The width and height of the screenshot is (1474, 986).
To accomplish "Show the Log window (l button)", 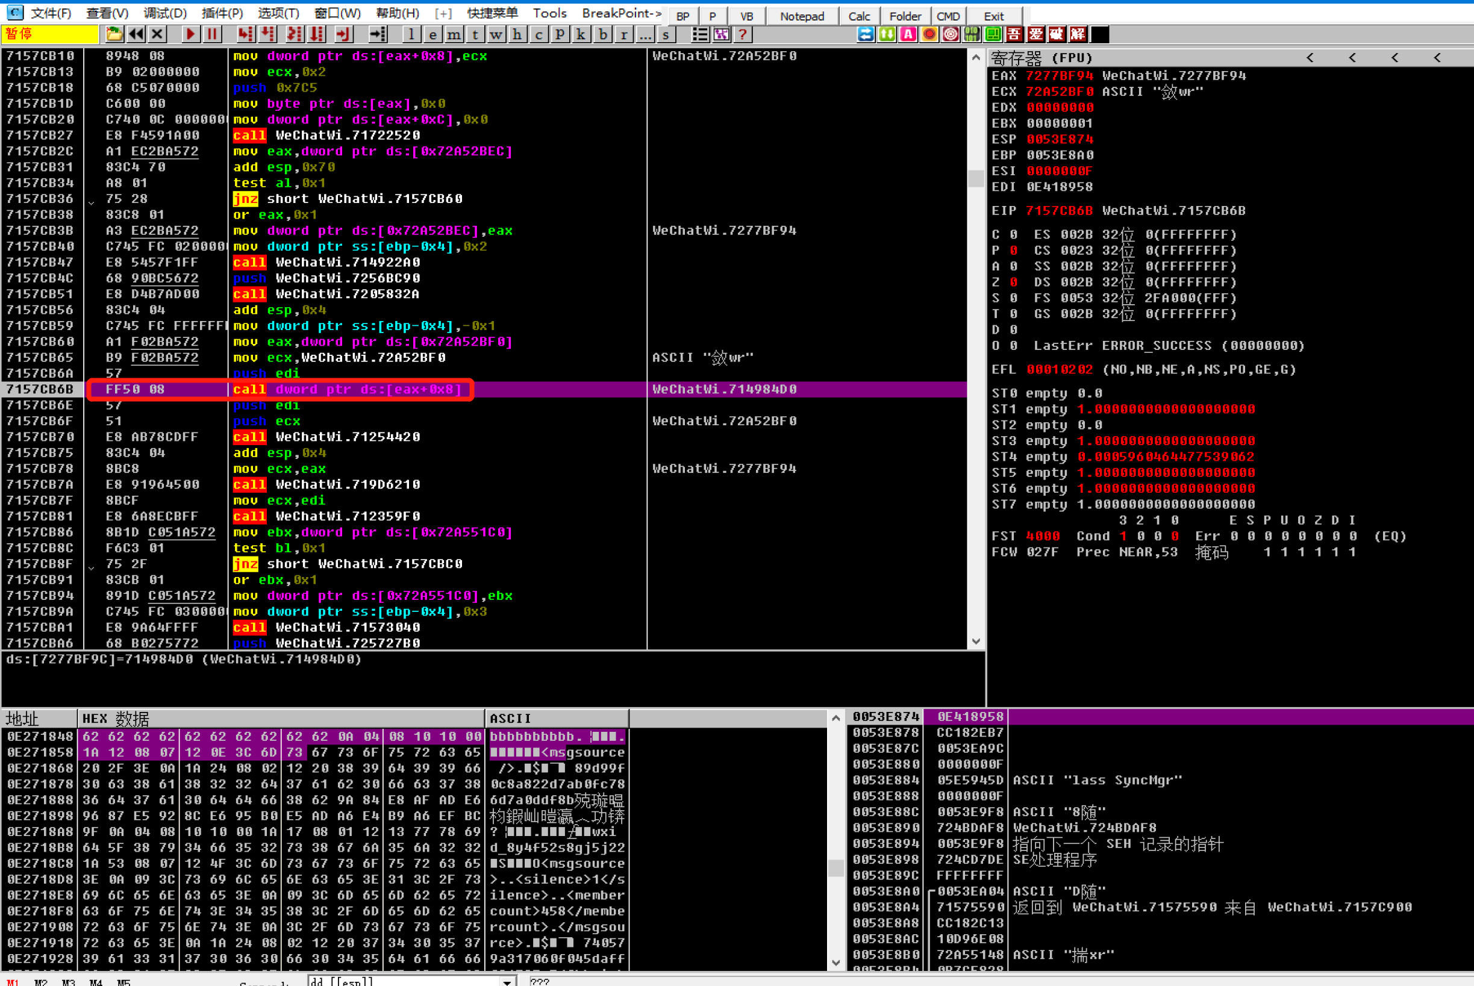I will (411, 34).
